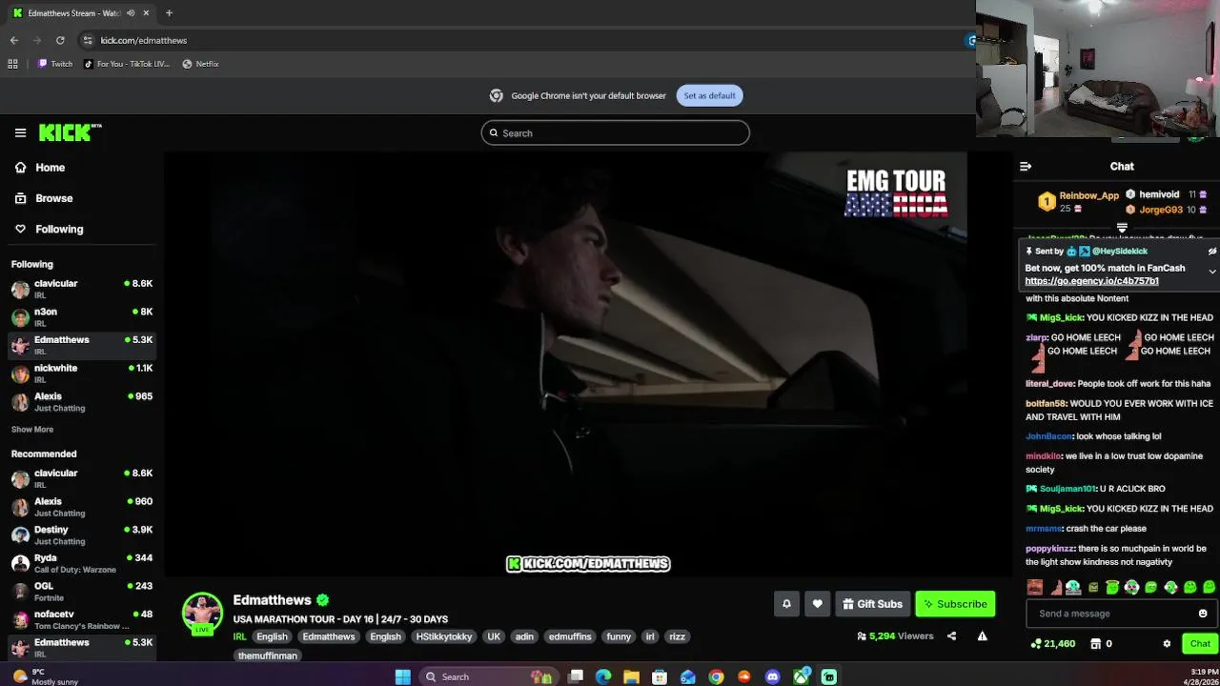Open the go.egency.io pinned link
This screenshot has height=686, width=1220.
tap(1091, 281)
